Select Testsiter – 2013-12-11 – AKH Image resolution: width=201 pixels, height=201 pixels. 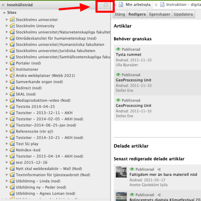[x=44, y=113]
